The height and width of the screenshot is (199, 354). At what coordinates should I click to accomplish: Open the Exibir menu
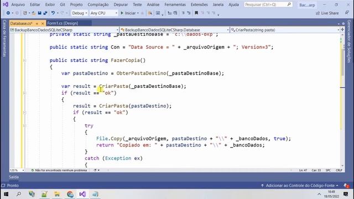50,4
